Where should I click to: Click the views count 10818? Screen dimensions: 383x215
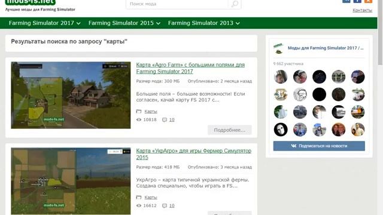[x=150, y=119]
